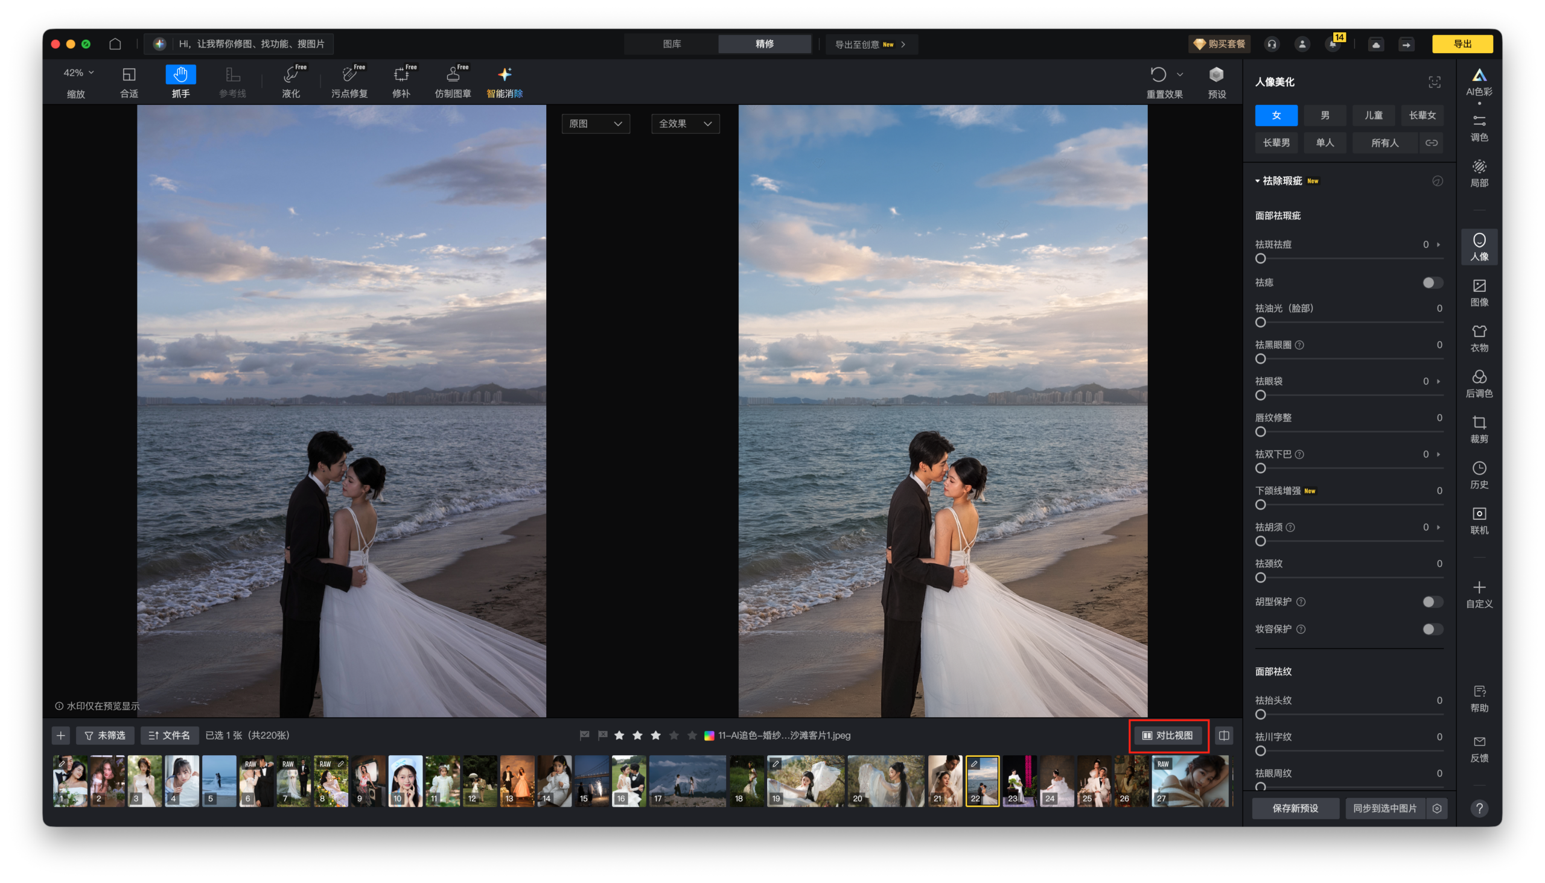Expand the 祛斑祛痘 sub-options arrow
1545x883 pixels.
1438,244
